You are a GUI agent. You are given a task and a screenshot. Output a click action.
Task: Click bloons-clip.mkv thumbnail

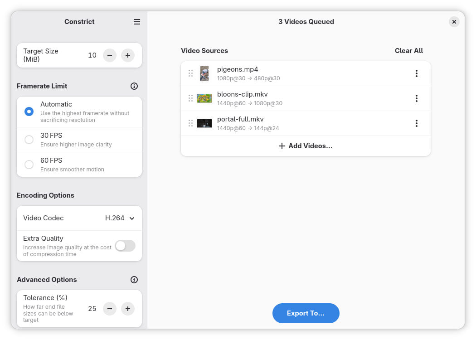204,98
